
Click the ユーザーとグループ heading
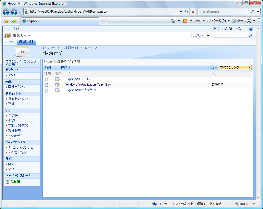18,176
